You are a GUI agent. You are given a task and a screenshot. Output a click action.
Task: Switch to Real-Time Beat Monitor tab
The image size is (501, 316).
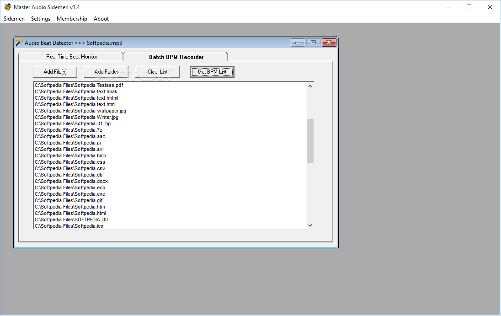[x=71, y=57]
